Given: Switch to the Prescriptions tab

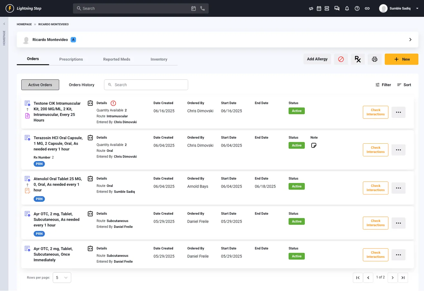Looking at the screenshot, I should point(71,59).
